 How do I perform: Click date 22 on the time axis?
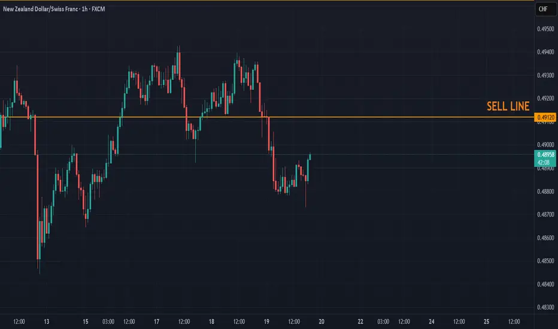coord(360,322)
